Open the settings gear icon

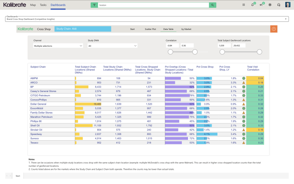[x=270, y=5]
